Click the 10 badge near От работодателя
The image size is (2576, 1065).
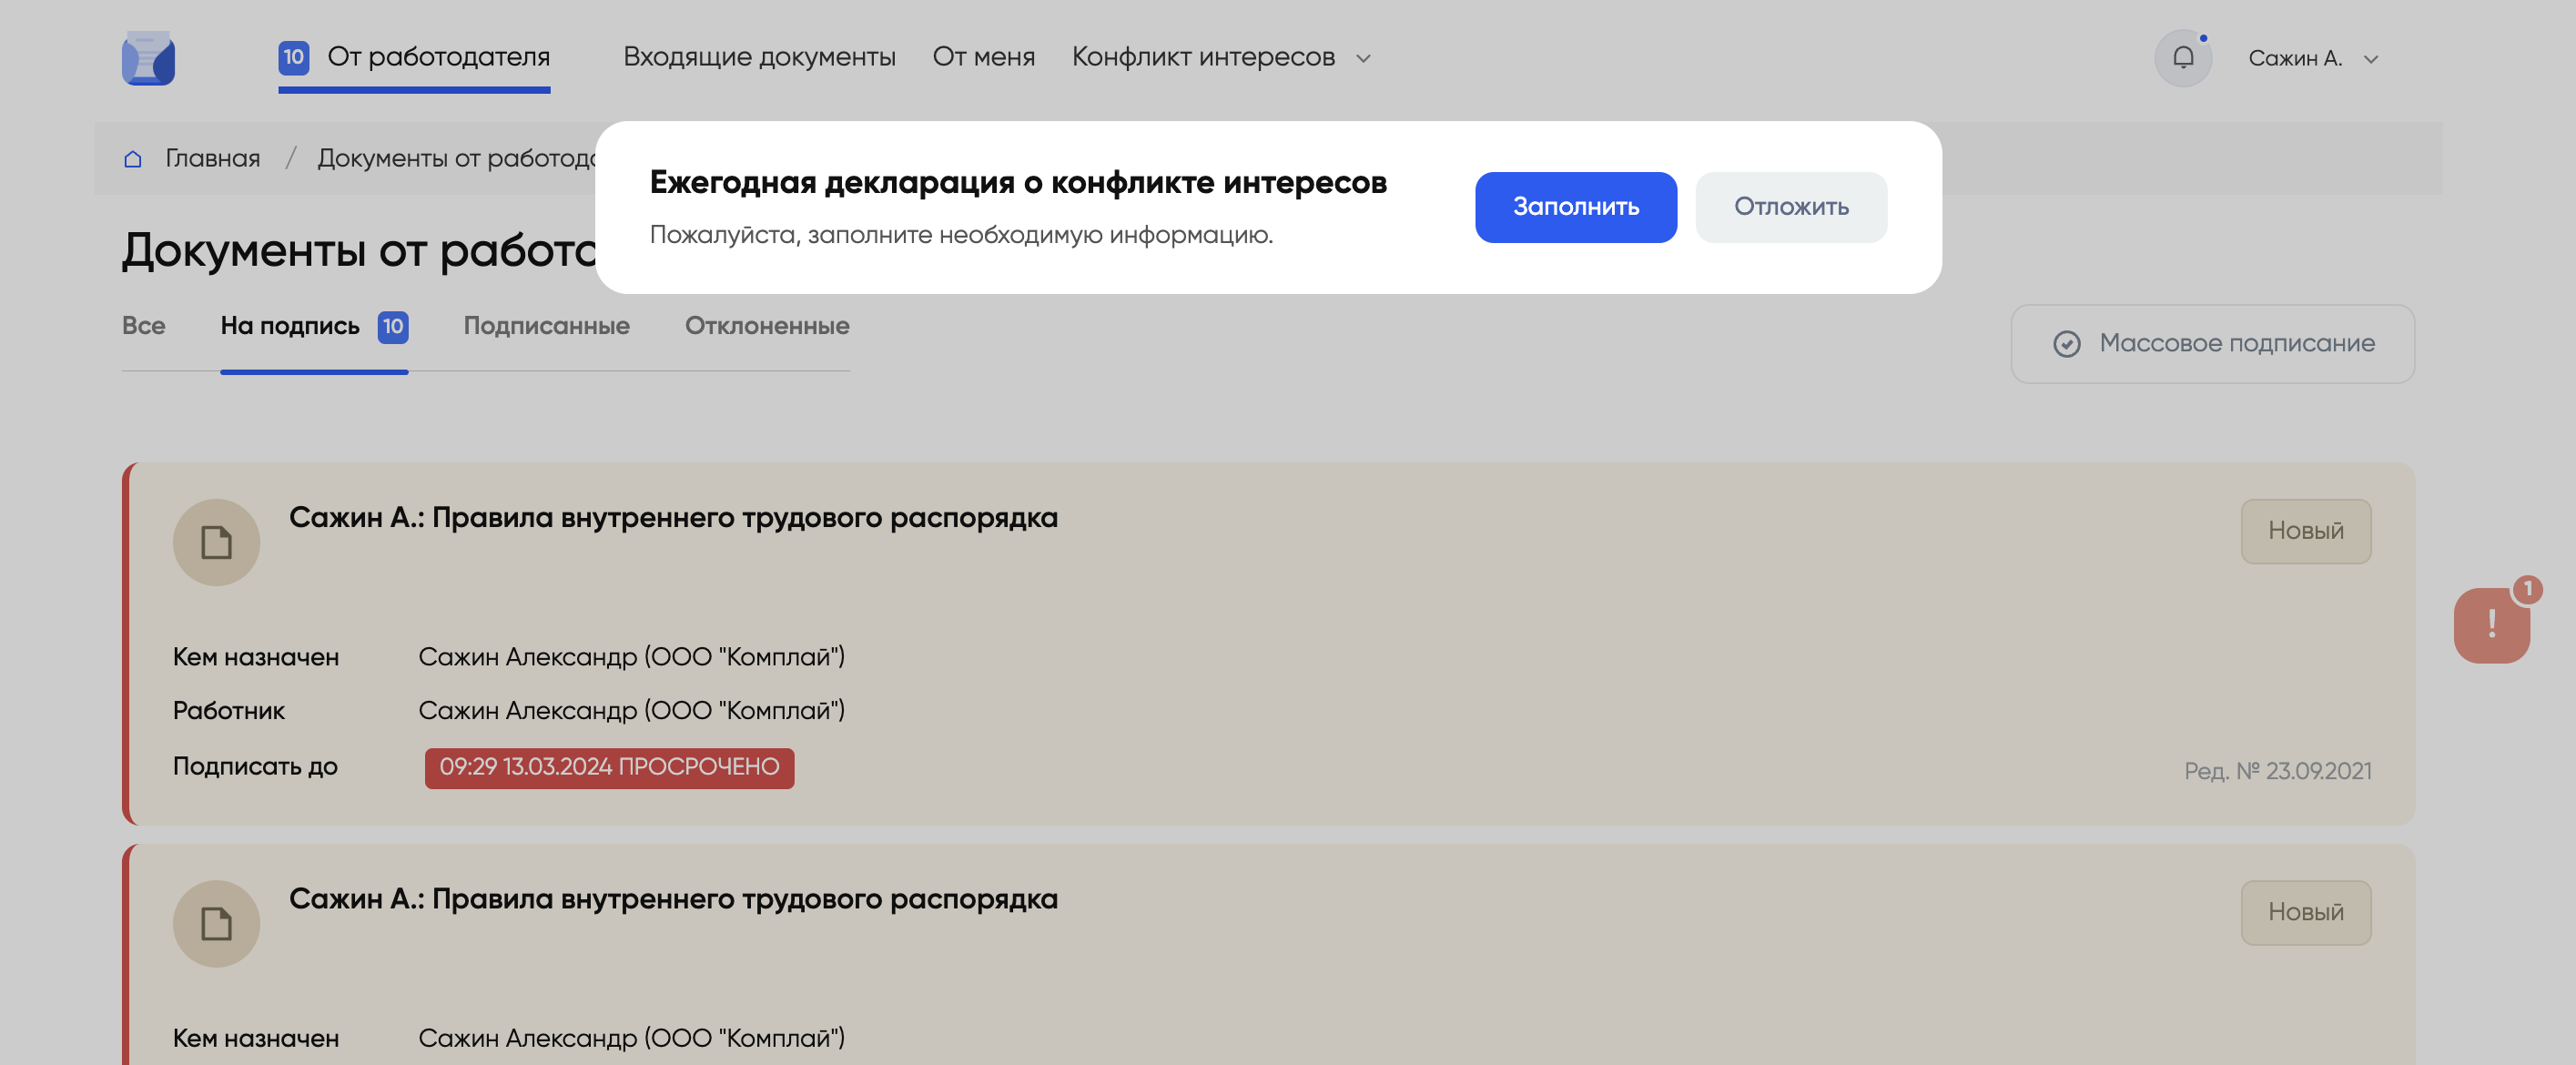[293, 57]
